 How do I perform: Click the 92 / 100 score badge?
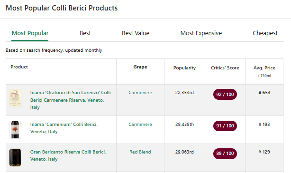225,94
